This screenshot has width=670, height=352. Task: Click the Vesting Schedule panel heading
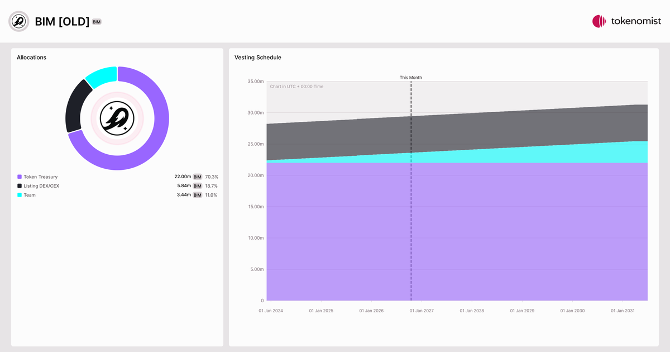point(258,58)
